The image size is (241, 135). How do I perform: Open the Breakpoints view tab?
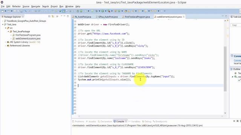160,121
